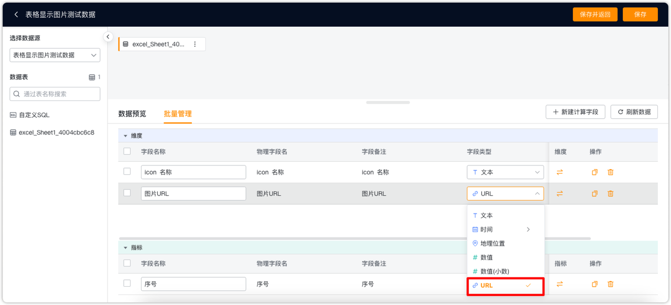
Task: Check the checkbox for the 序号 row
Action: tap(127, 284)
